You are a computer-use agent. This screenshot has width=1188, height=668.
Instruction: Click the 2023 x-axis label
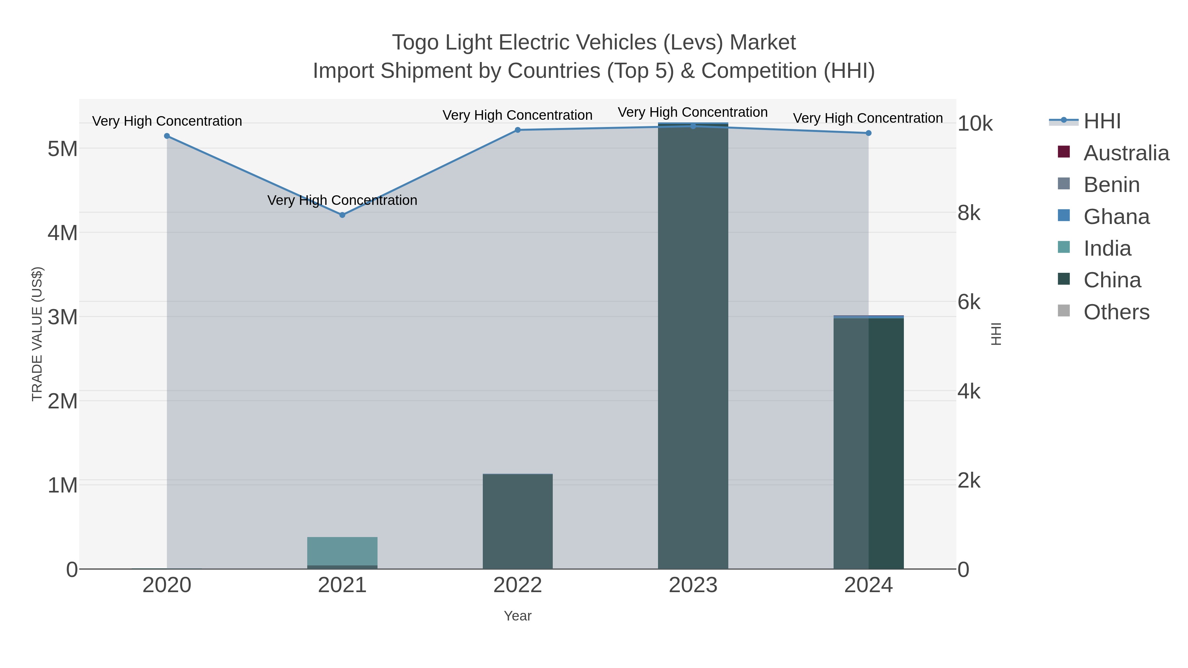[x=693, y=586]
